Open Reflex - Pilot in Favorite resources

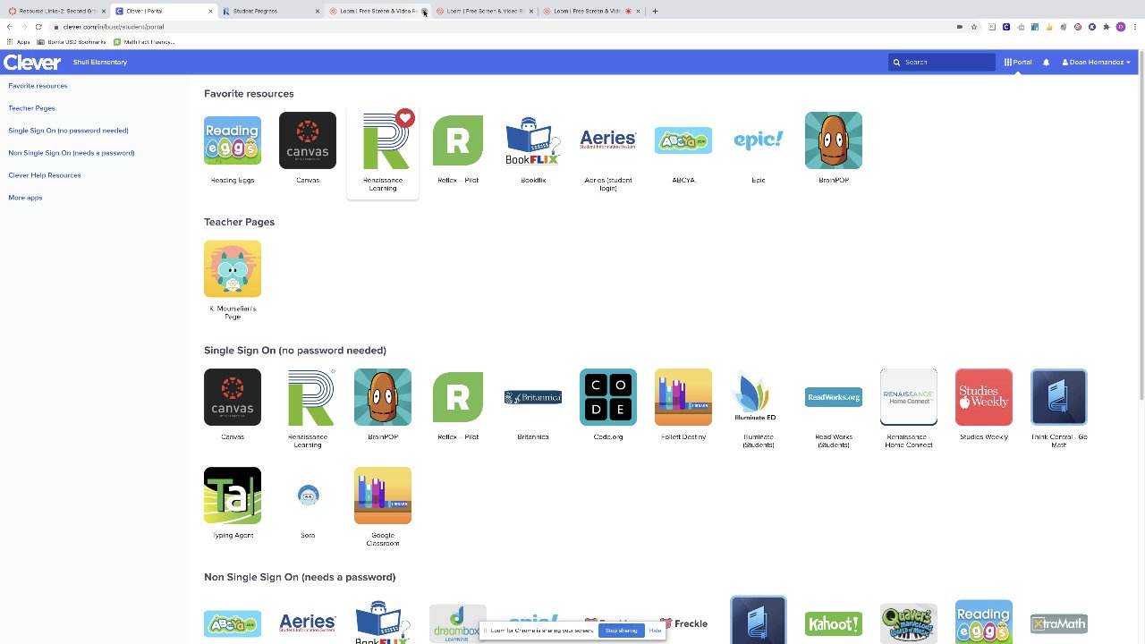tap(458, 140)
